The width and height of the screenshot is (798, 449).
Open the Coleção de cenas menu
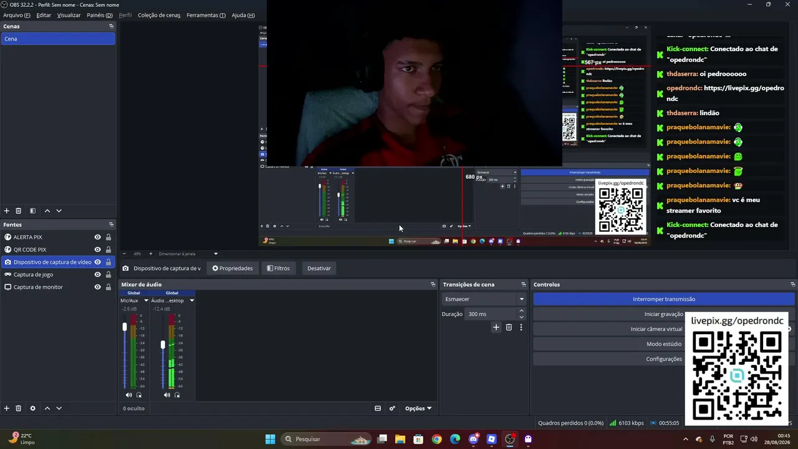click(159, 15)
